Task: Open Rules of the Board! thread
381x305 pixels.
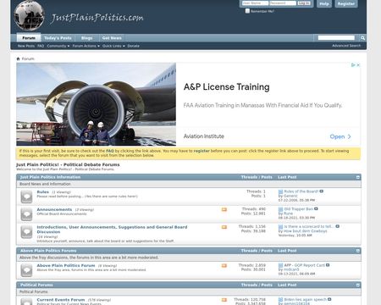Action: (301, 191)
